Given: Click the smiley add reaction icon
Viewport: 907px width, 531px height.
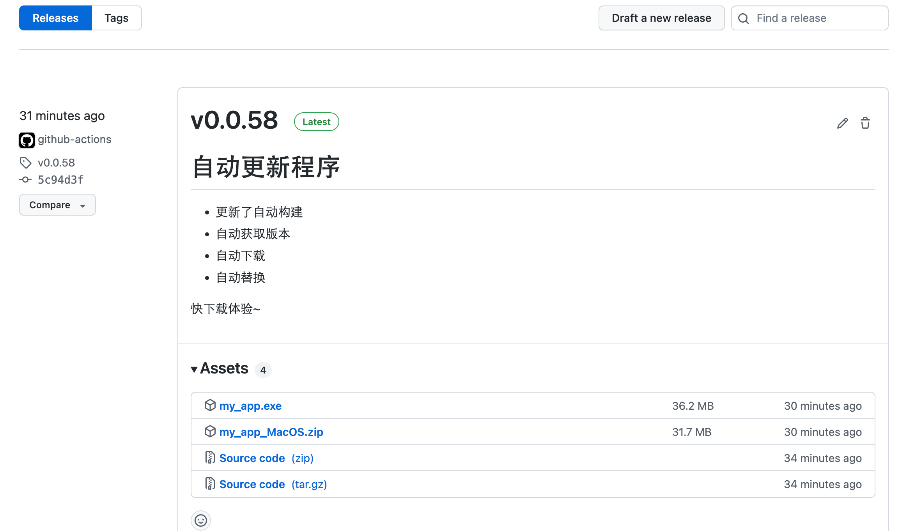Looking at the screenshot, I should 200,520.
